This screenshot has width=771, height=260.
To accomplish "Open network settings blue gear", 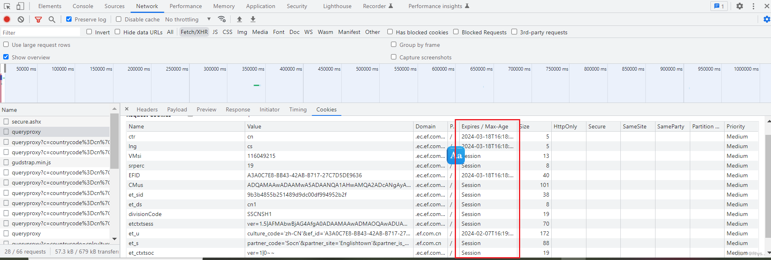I will 767,19.
